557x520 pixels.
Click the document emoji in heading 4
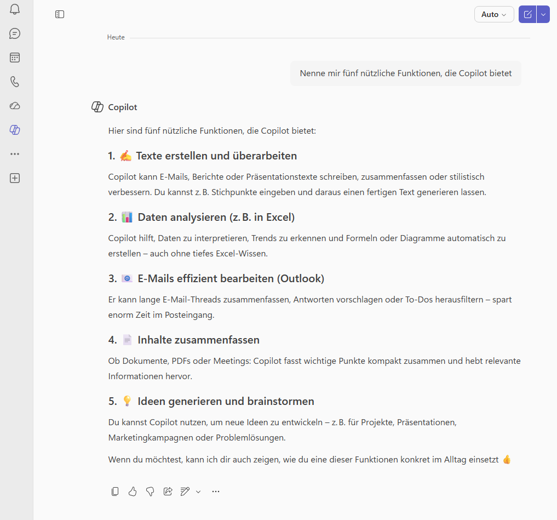pyautogui.click(x=127, y=340)
